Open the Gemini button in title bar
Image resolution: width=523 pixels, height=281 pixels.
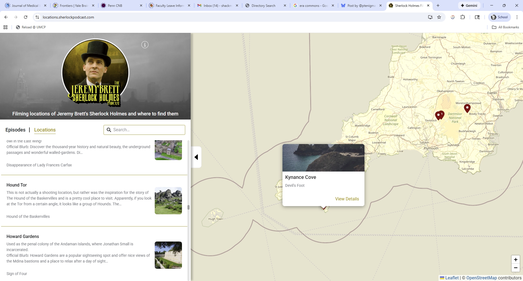point(469,5)
